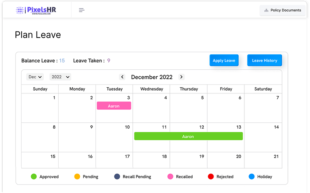Click the pink Recalled legend dot
Screen dimensions: 310x193
(x=170, y=177)
